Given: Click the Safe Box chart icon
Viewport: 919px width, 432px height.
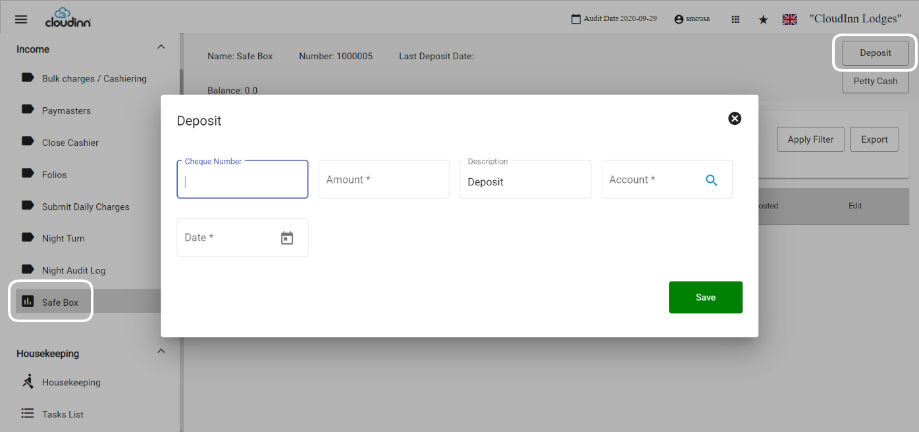Looking at the screenshot, I should 28,302.
